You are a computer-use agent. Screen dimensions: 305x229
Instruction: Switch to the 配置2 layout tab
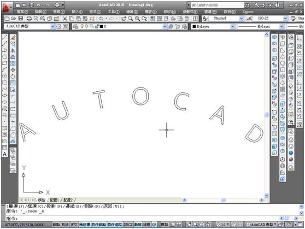[x=68, y=200]
